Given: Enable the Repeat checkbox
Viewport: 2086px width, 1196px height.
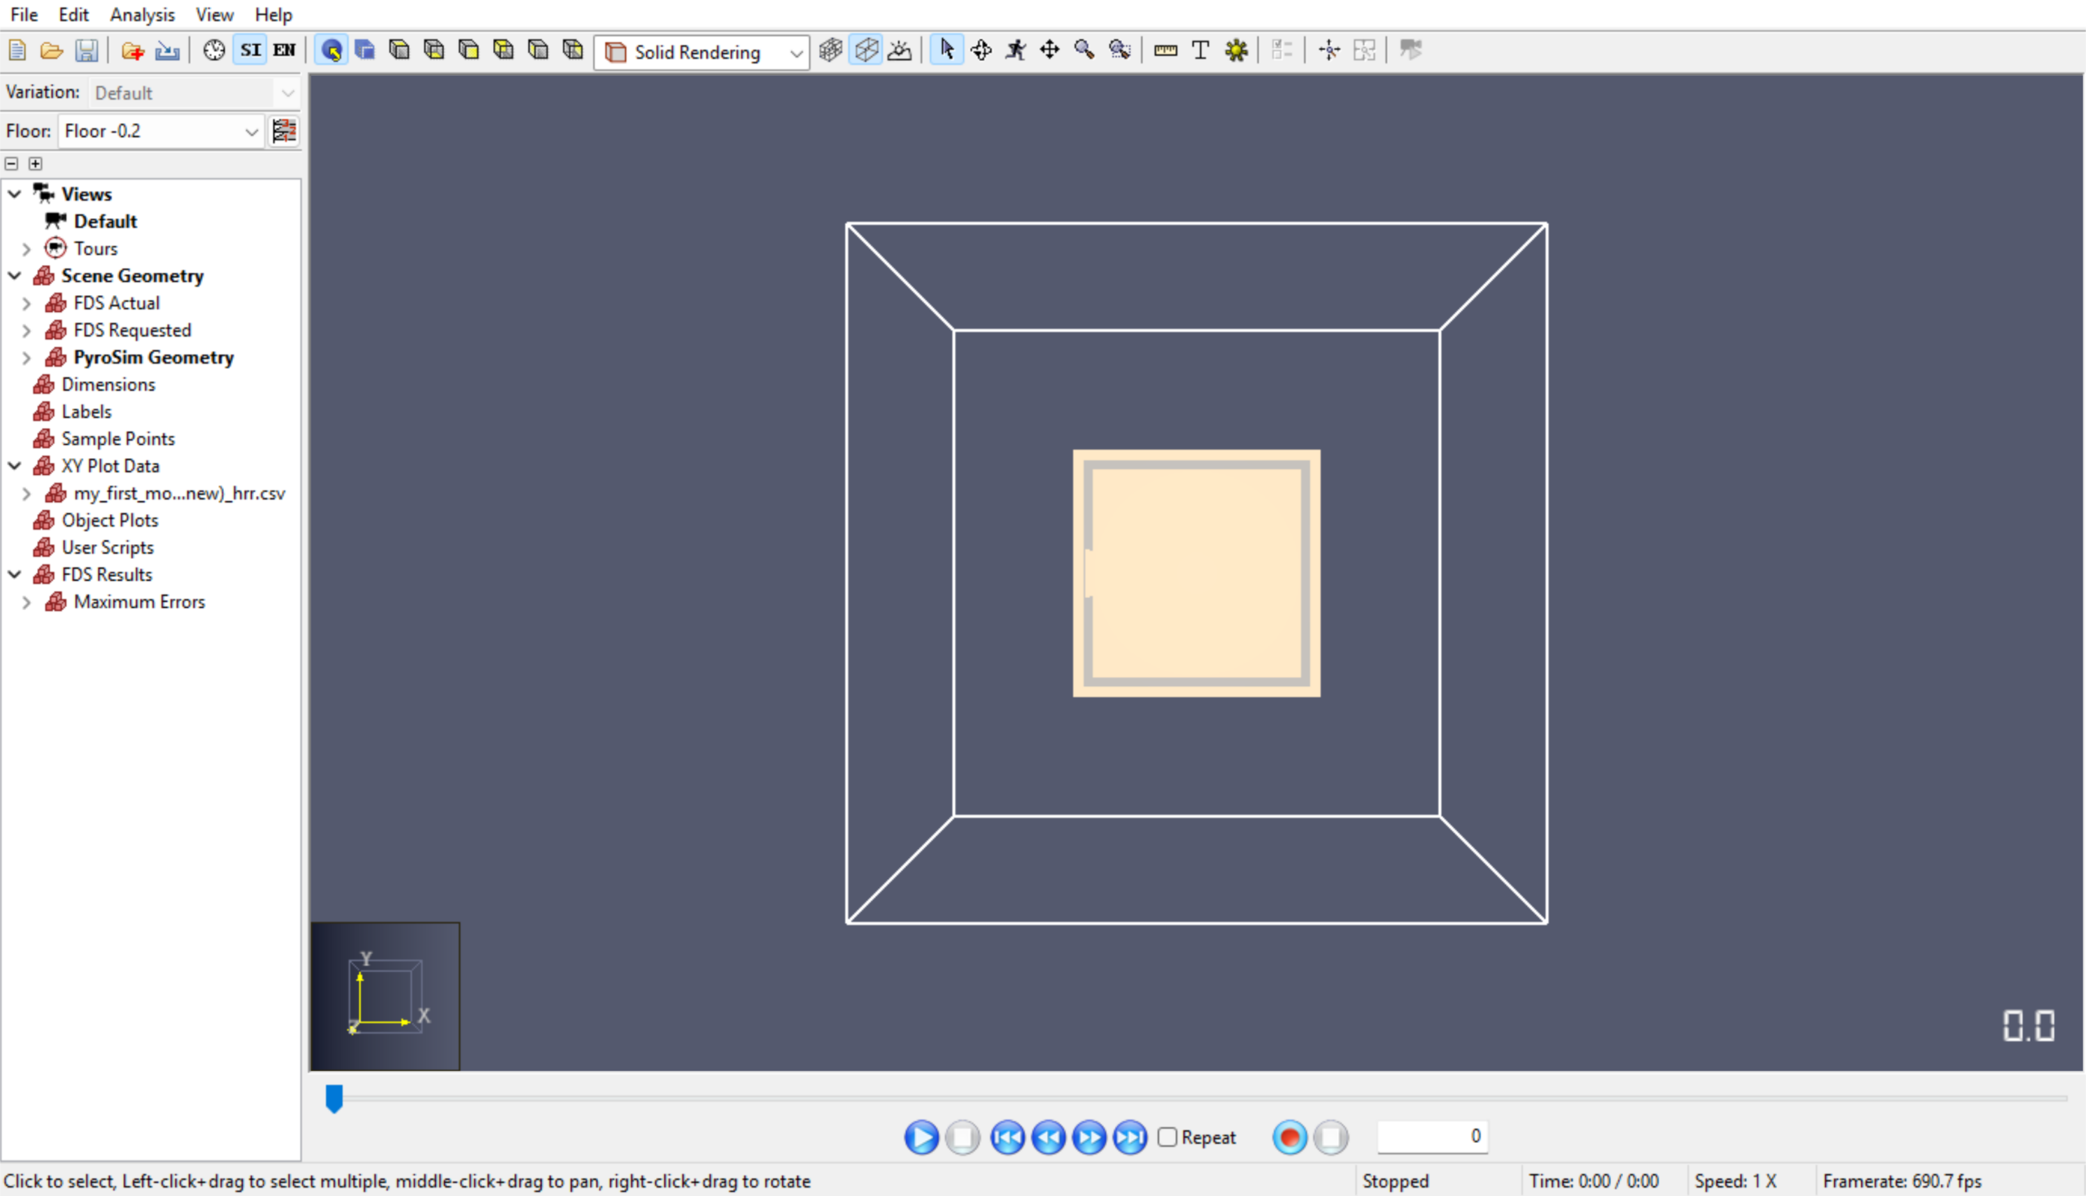Looking at the screenshot, I should [x=1167, y=1137].
